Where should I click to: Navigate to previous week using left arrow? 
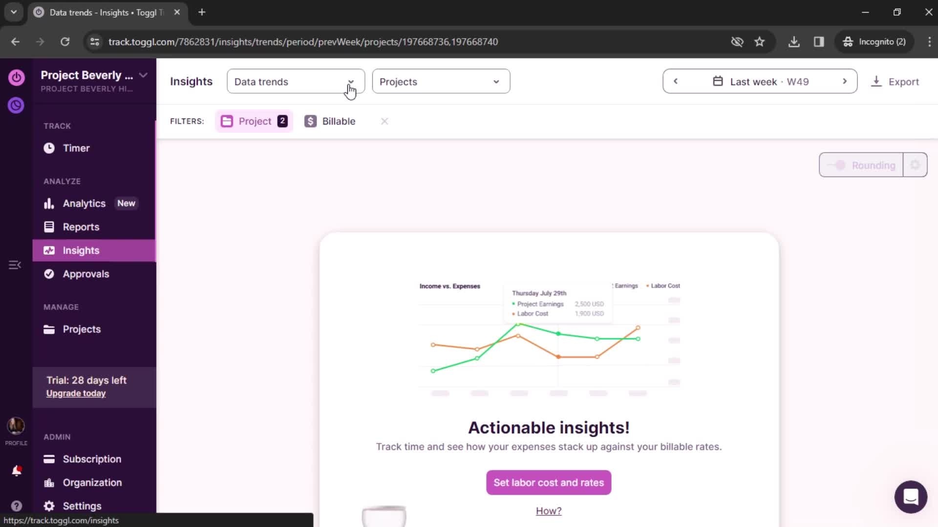click(675, 81)
